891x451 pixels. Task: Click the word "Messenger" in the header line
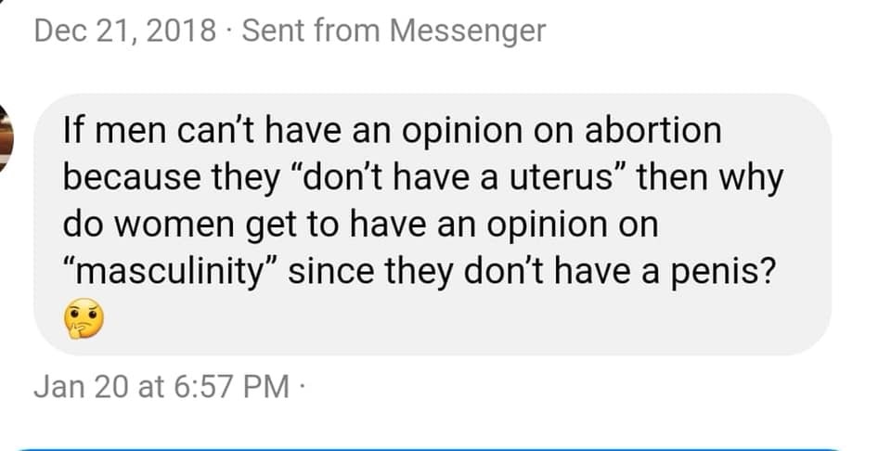pos(467,32)
